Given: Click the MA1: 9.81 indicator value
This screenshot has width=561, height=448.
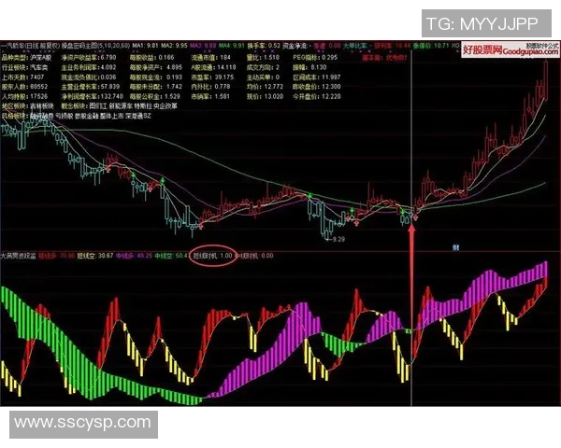Looking at the screenshot, I should tap(145, 46).
